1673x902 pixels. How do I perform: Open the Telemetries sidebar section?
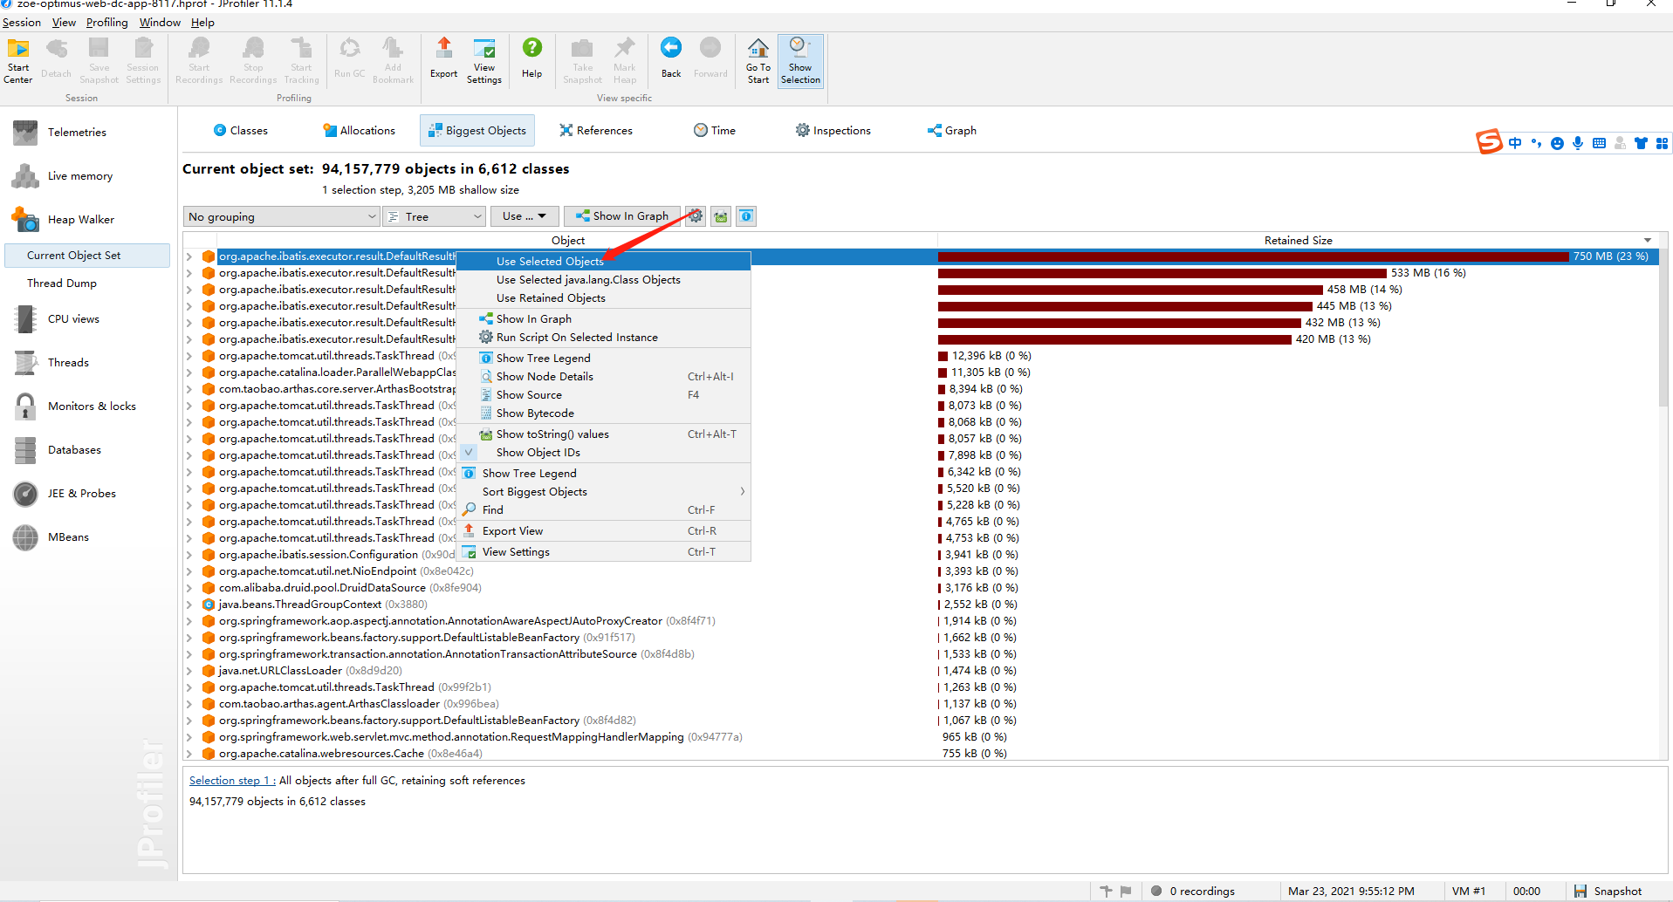77,132
